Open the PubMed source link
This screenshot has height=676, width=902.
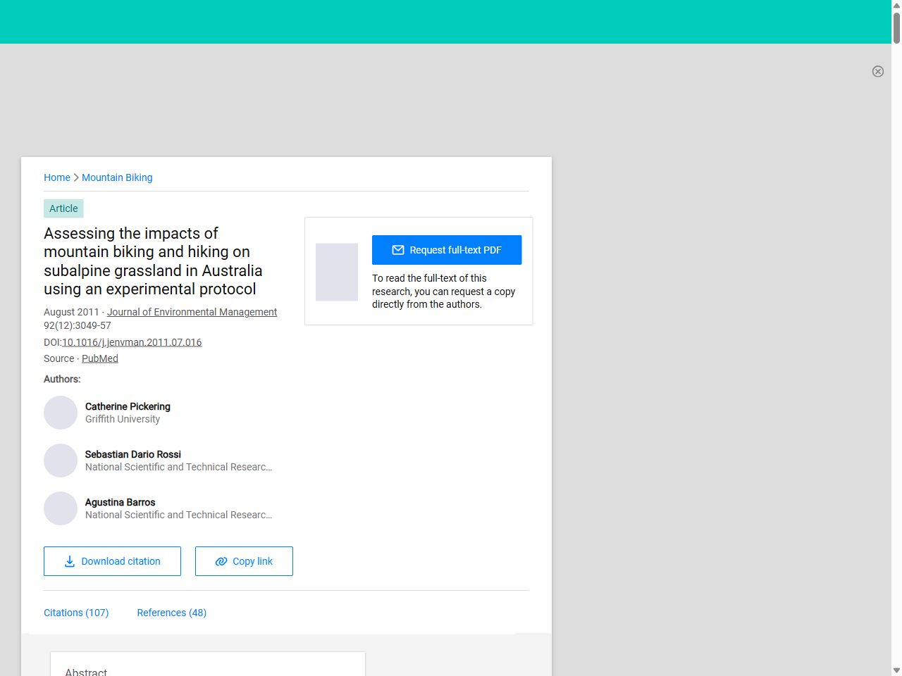point(100,358)
